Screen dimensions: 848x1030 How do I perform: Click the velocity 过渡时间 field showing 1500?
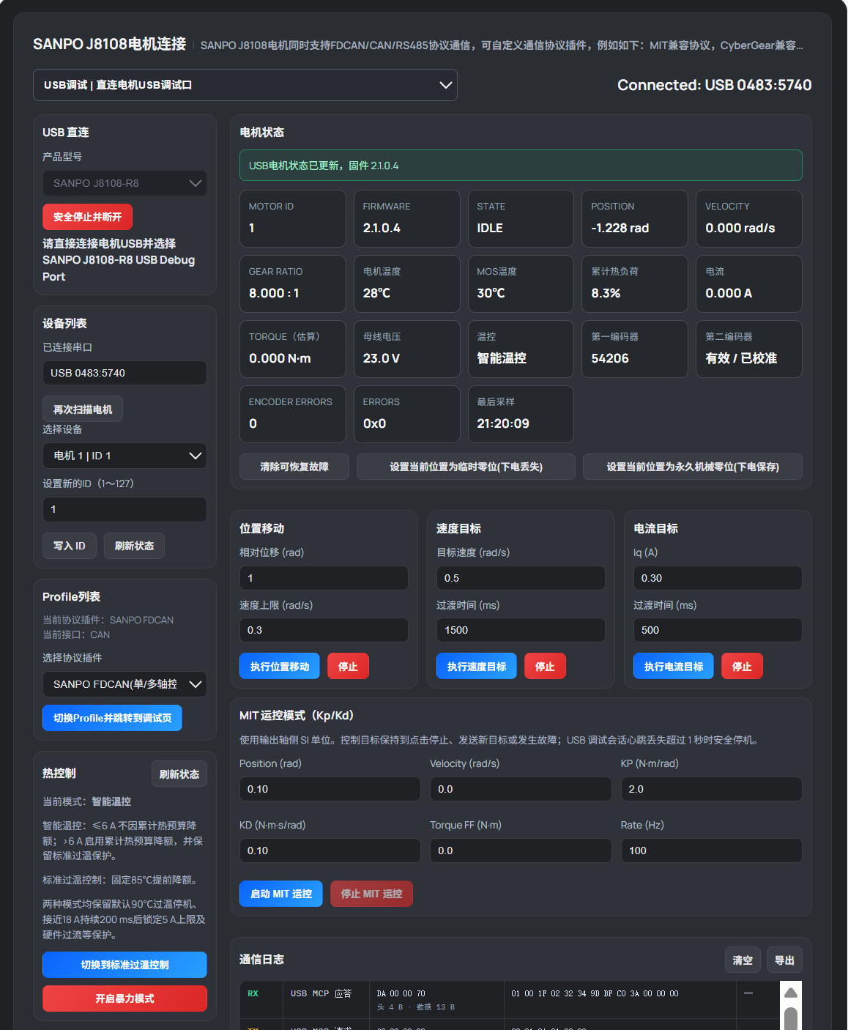click(521, 630)
